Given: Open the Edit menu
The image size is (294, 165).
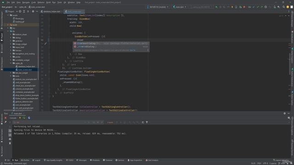Looking at the screenshot, I should point(13,2).
